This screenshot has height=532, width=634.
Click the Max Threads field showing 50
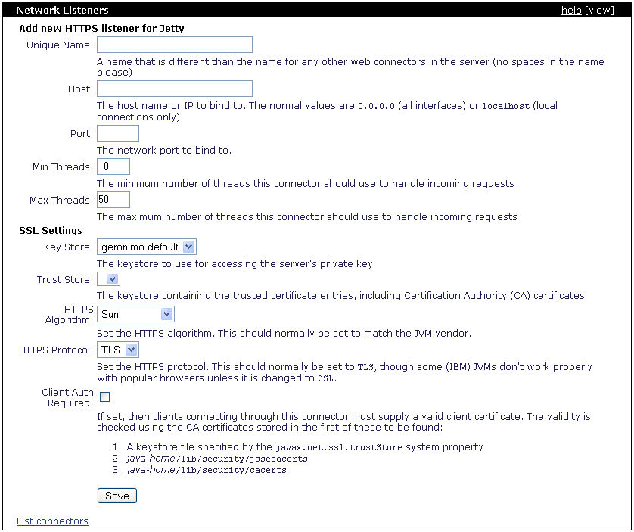coord(113,200)
